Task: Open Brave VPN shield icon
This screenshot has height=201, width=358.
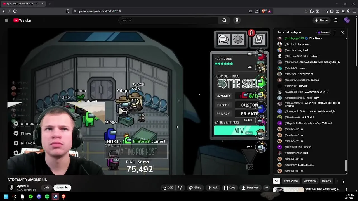Action: tap(349, 11)
